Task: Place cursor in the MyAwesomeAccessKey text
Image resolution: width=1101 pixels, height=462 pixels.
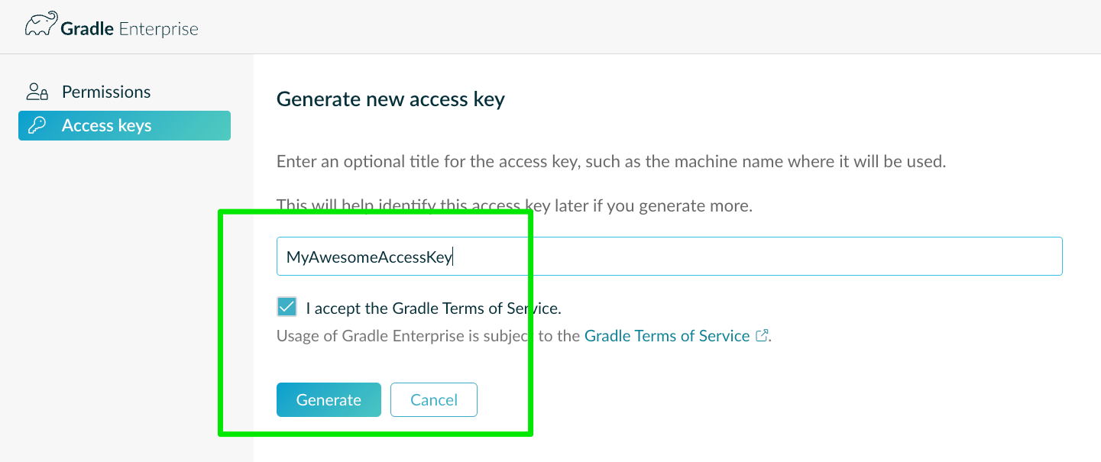Action: [x=369, y=257]
